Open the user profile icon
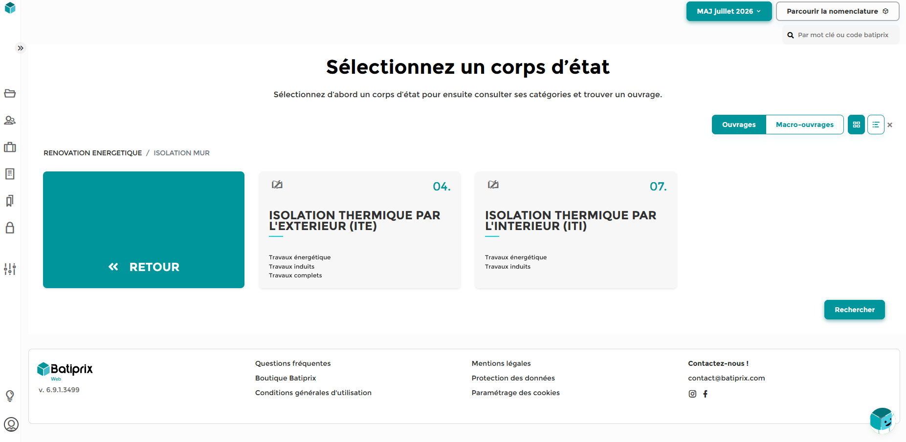 point(11,424)
